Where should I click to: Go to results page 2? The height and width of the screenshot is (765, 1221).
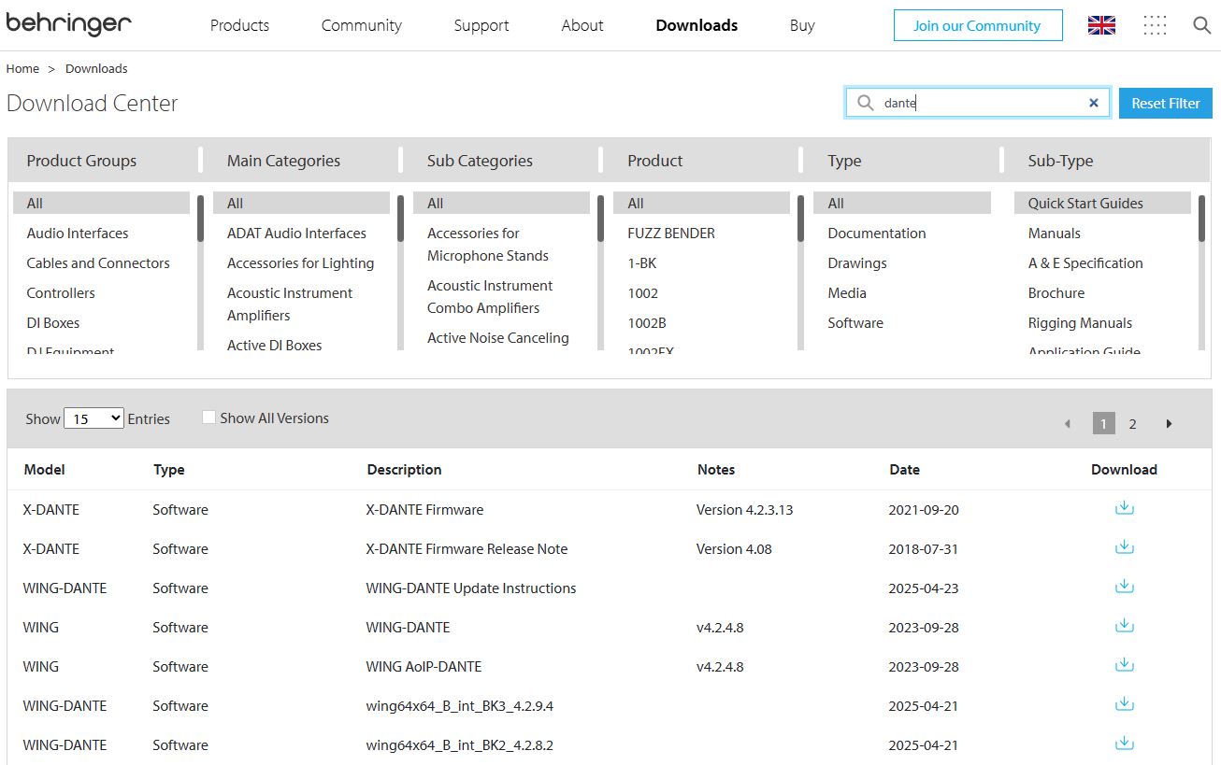(1132, 424)
